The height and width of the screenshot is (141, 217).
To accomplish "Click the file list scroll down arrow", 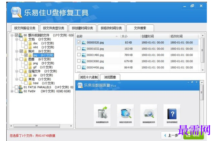I will 203,70.
